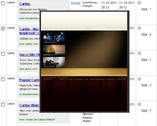Open the 'Cartier - Nec' ad title link
Screen dimensions: 157x126
[x=29, y=31]
